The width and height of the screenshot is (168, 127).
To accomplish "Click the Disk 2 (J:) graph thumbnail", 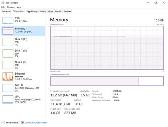I will (x=8, y=65).
